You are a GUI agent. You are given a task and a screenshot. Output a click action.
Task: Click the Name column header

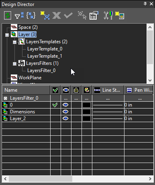click(26, 90)
